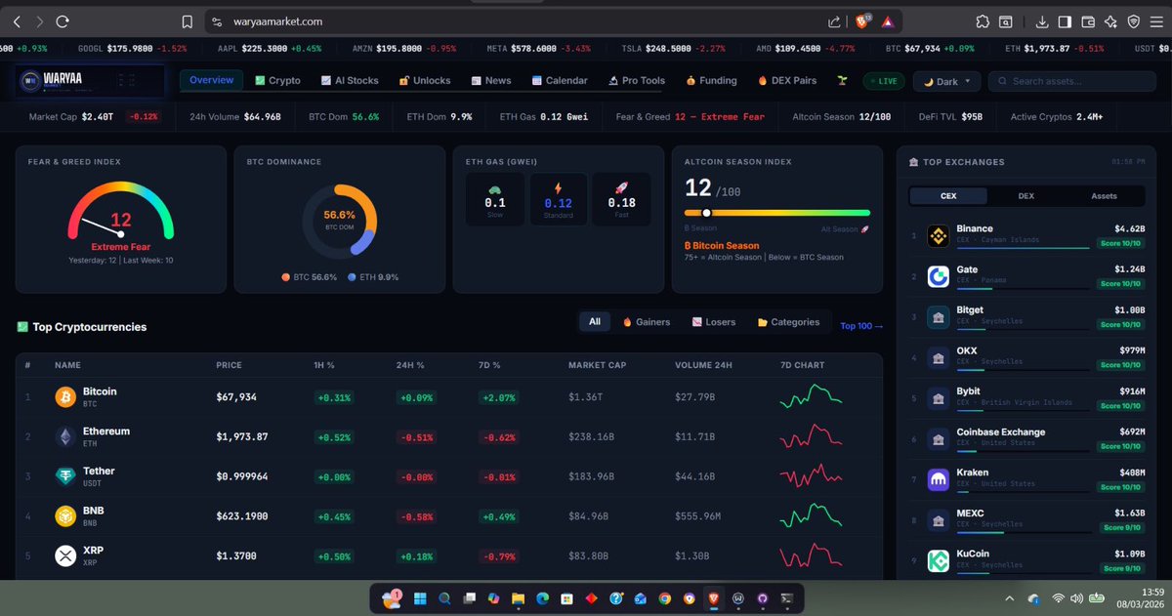
Task: Switch exchanges panel to DEX
Action: pyautogui.click(x=1025, y=196)
